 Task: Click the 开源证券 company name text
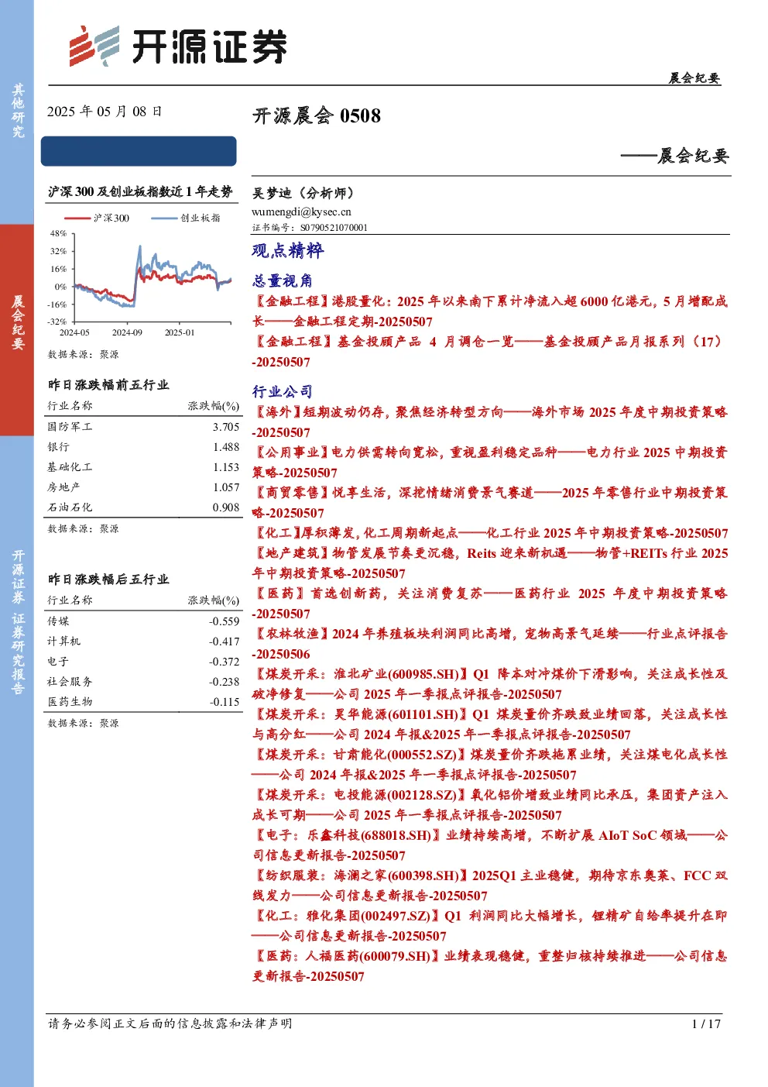(x=209, y=46)
